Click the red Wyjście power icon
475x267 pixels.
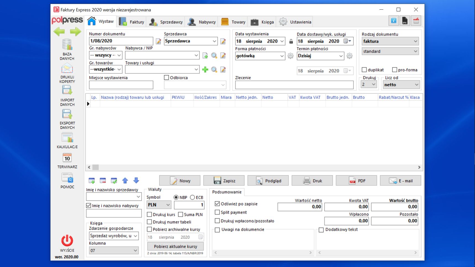(x=67, y=241)
